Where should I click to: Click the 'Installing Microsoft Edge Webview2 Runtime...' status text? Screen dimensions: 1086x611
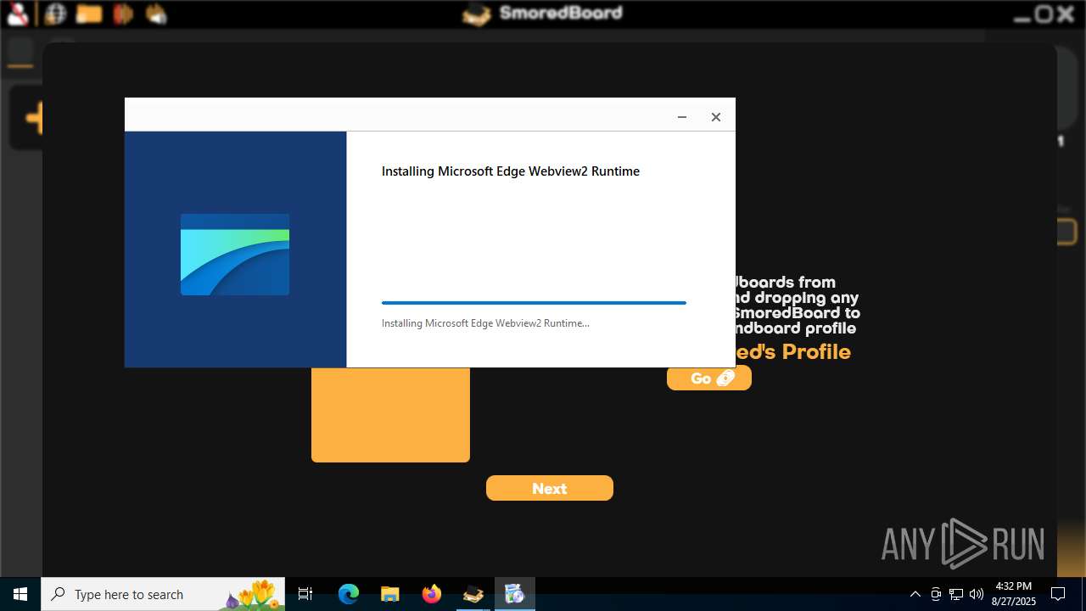tap(485, 323)
